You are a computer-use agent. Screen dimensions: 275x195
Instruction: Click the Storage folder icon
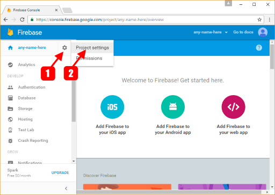pyautogui.click(x=10, y=109)
